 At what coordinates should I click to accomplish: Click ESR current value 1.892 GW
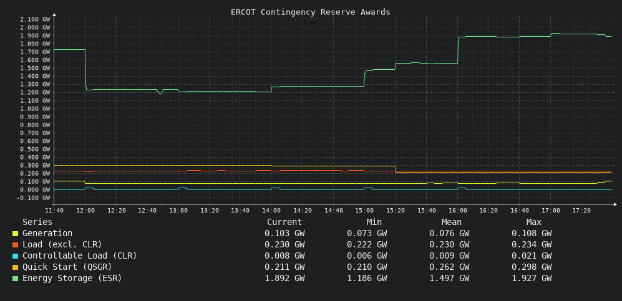tap(285, 278)
